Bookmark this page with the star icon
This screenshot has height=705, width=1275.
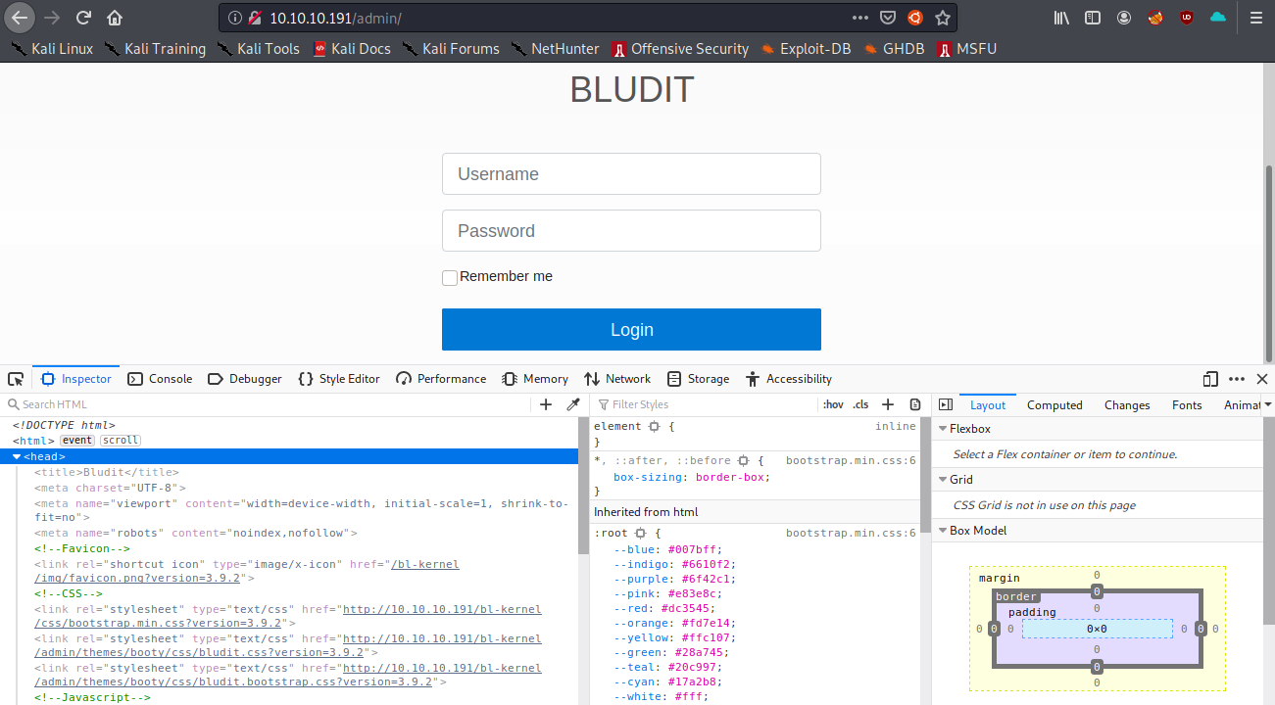942,18
